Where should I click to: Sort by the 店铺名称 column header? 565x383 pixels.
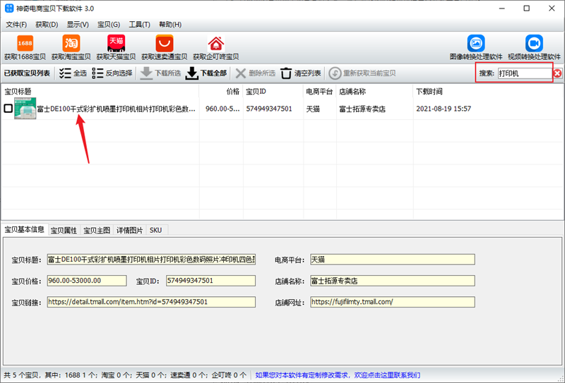click(375, 92)
